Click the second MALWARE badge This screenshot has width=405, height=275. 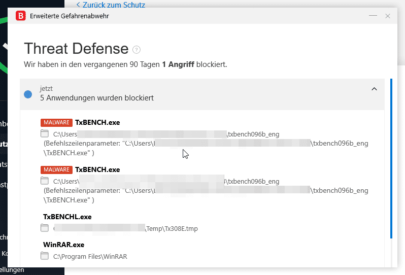pos(56,169)
